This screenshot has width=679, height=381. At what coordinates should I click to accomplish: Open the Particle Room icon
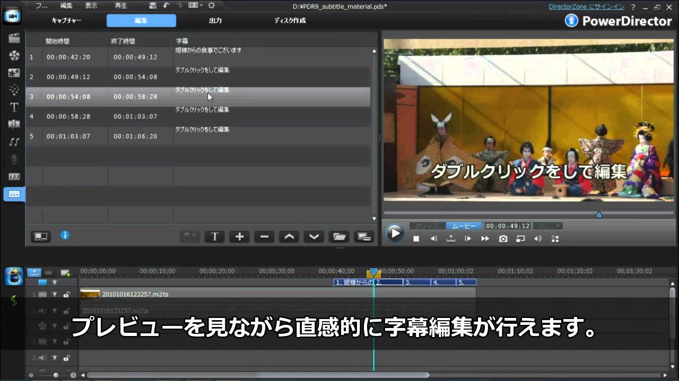point(14,90)
